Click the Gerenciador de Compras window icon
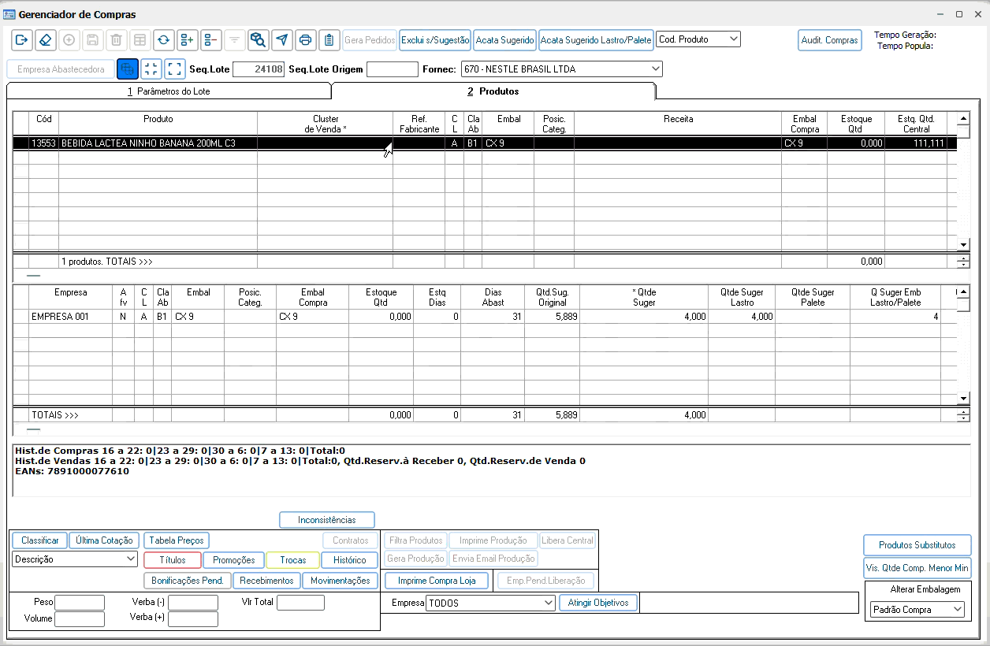 point(9,14)
